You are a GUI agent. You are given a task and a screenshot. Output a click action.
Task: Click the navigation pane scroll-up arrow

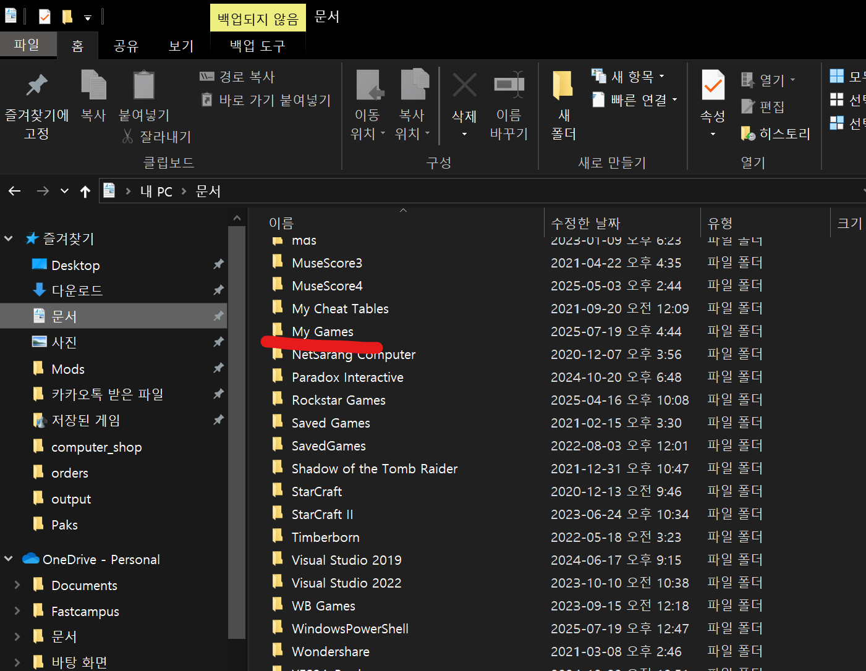pos(237,218)
